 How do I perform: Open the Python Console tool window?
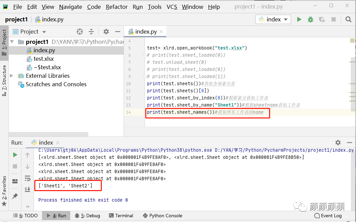coord(163,216)
